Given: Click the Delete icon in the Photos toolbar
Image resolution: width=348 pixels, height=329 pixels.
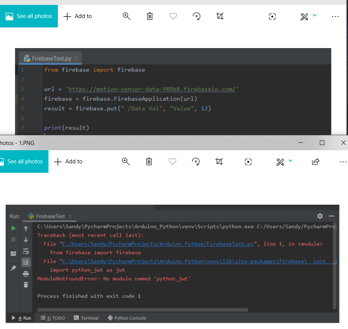Looking at the screenshot, I should tap(149, 161).
